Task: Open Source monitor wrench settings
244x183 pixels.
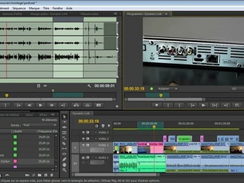Action: click(x=89, y=86)
